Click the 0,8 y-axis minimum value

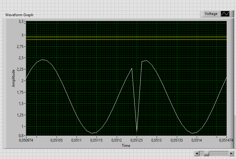[21, 136]
